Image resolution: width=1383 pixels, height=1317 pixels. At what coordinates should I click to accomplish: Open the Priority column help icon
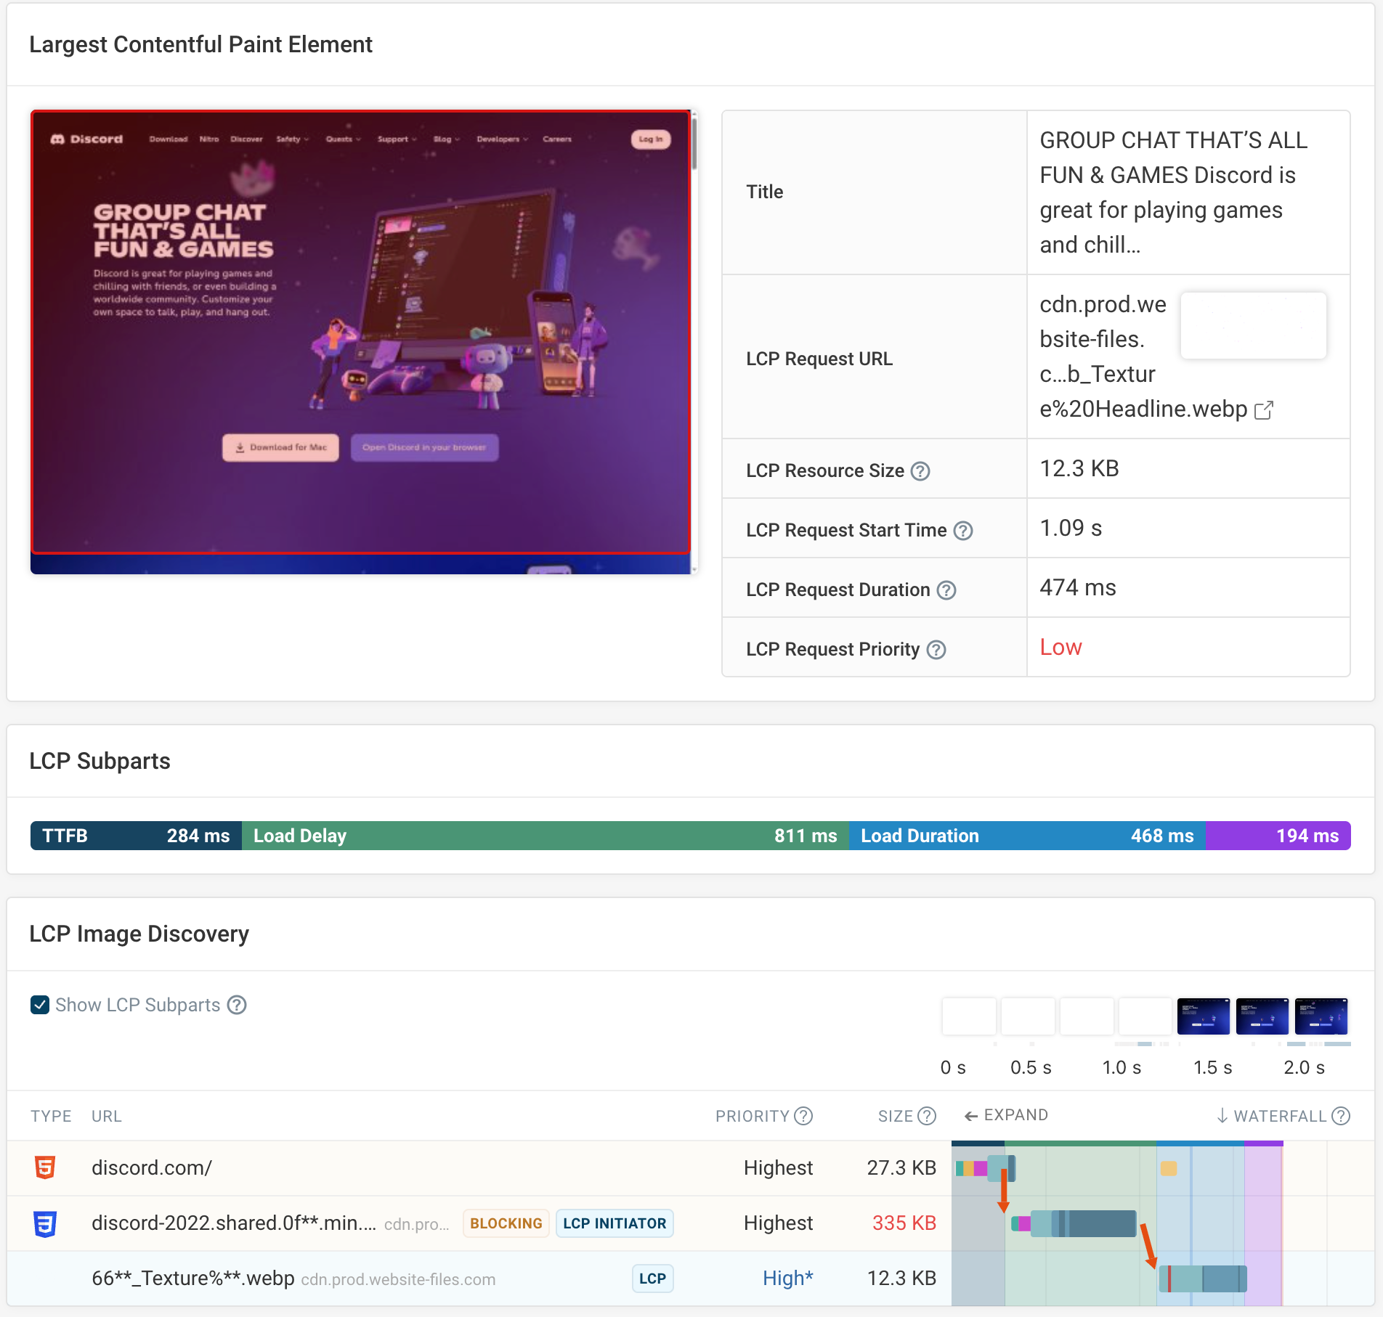point(803,1116)
